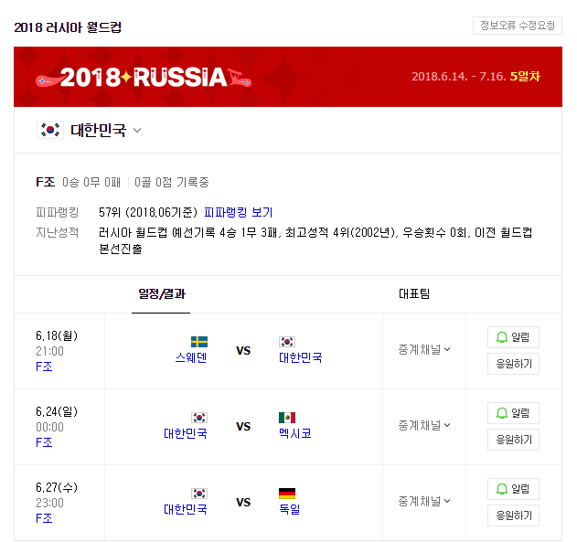This screenshot has height=542, width=577.
Task: Click the Germany flag icon
Action: coord(287,494)
